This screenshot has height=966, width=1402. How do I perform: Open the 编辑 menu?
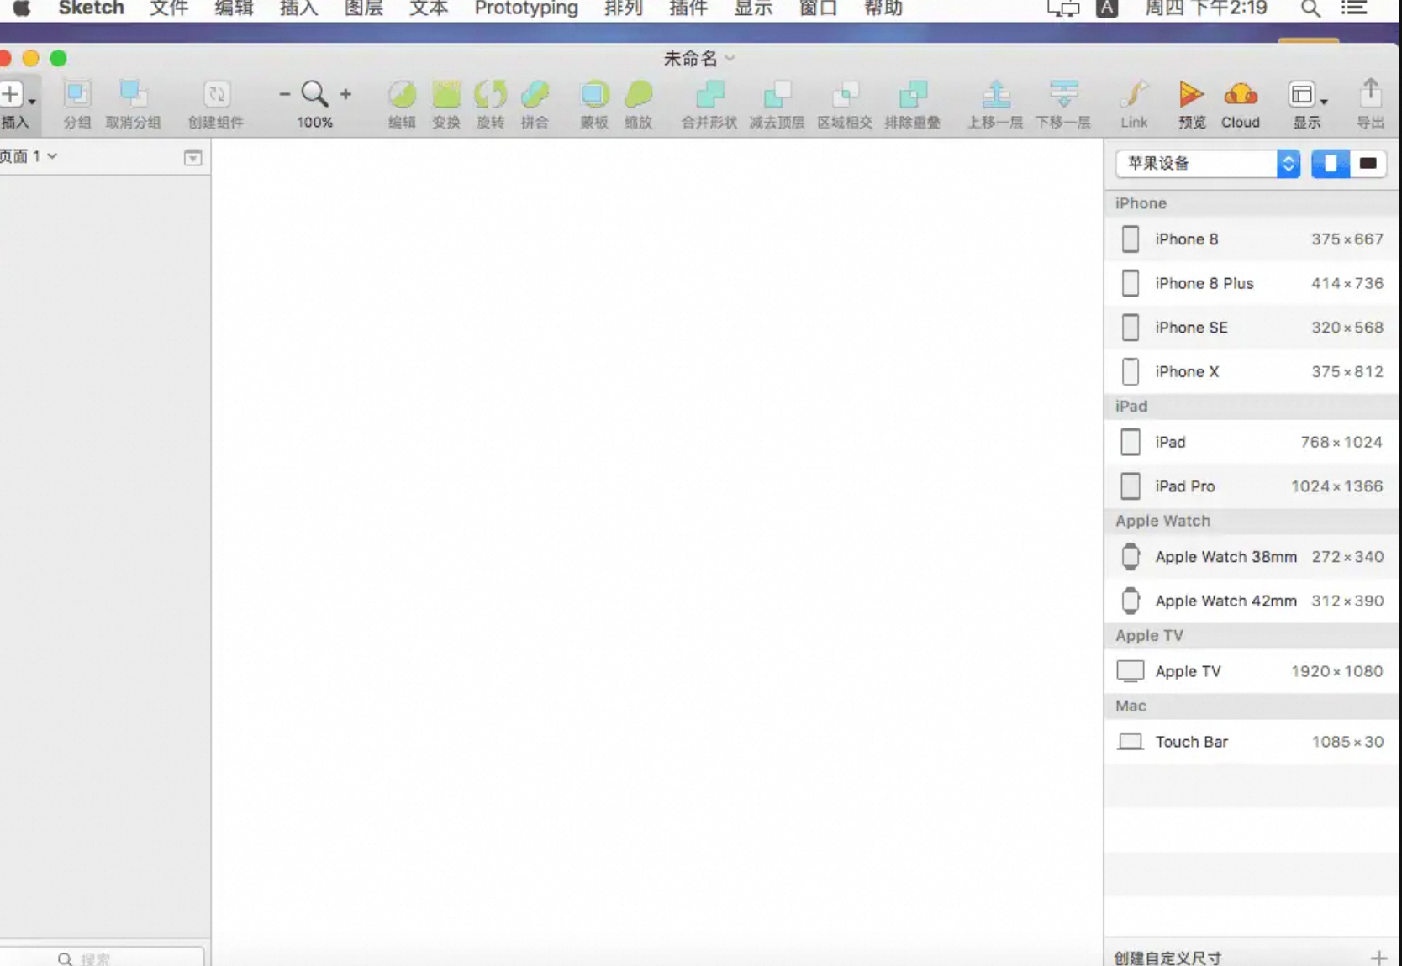coord(234,8)
